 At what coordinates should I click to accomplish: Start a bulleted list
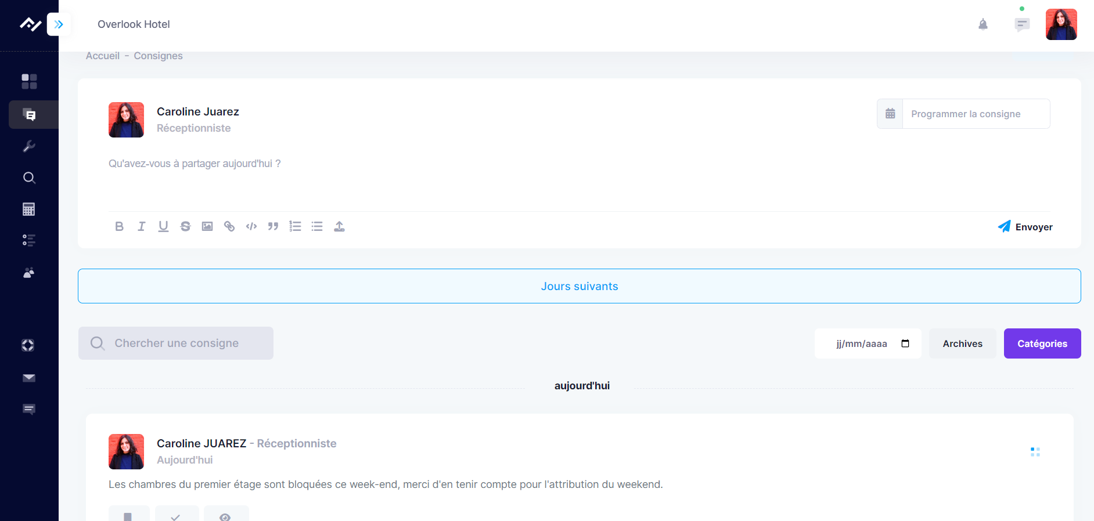tap(317, 226)
